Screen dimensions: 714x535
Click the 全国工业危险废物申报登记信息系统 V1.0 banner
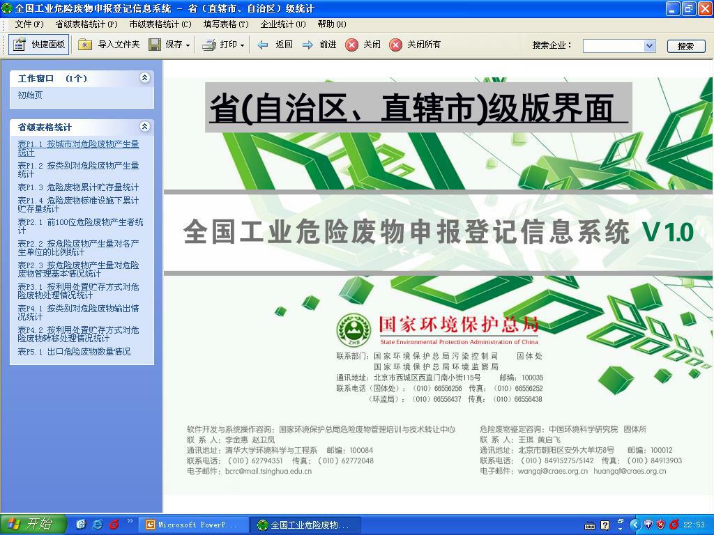(x=438, y=232)
